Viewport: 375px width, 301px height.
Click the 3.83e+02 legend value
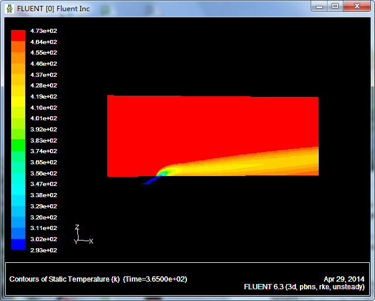[x=44, y=140]
